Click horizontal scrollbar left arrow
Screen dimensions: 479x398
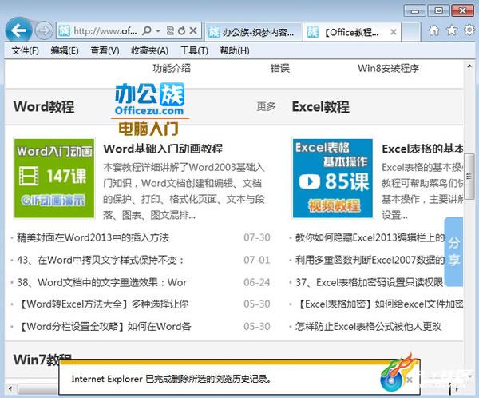click(10, 388)
